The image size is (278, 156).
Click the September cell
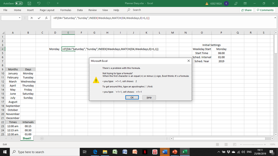tap(13, 106)
